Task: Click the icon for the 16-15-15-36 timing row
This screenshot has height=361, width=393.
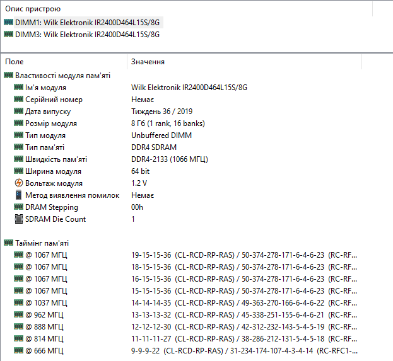Action: point(18,278)
